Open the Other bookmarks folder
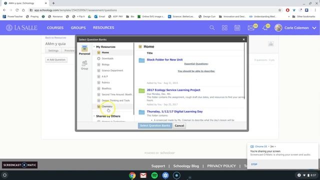Image resolution: width=320 pixels, height=180 pixels. pyautogui.click(x=303, y=16)
